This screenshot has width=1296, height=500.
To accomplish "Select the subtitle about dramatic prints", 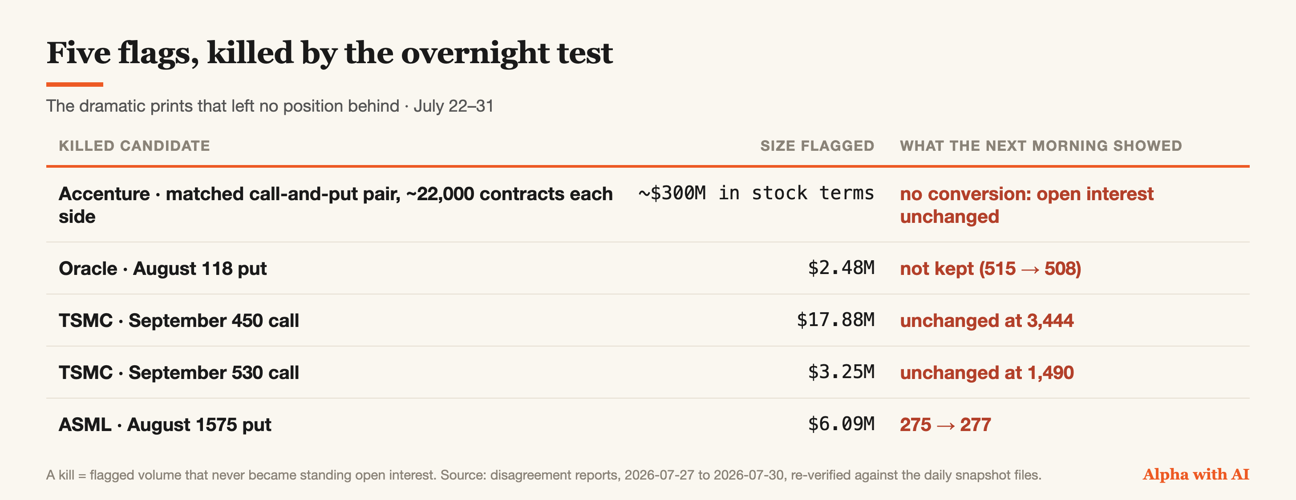I will [x=270, y=106].
